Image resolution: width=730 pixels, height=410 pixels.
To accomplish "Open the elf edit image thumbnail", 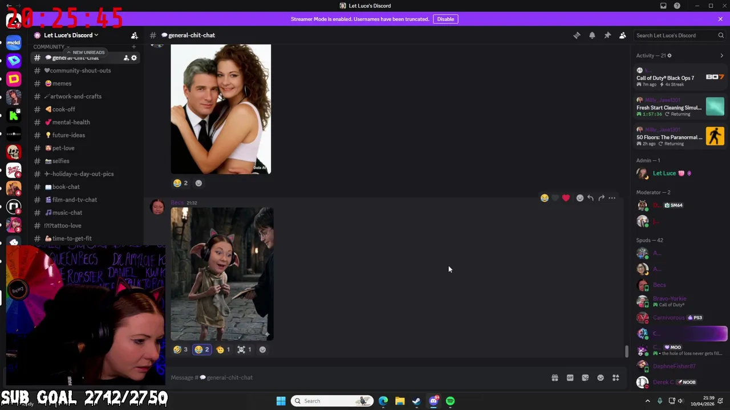I will [222, 274].
